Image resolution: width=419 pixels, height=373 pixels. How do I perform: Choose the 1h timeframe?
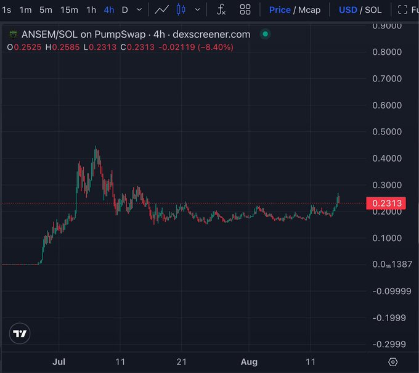click(x=91, y=10)
